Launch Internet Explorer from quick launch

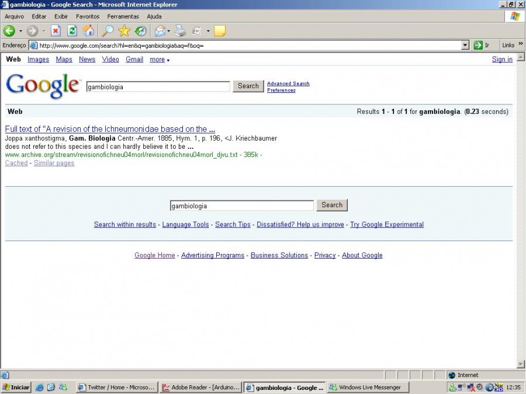40,388
